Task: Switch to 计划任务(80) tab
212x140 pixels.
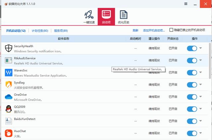Action: tap(40, 31)
